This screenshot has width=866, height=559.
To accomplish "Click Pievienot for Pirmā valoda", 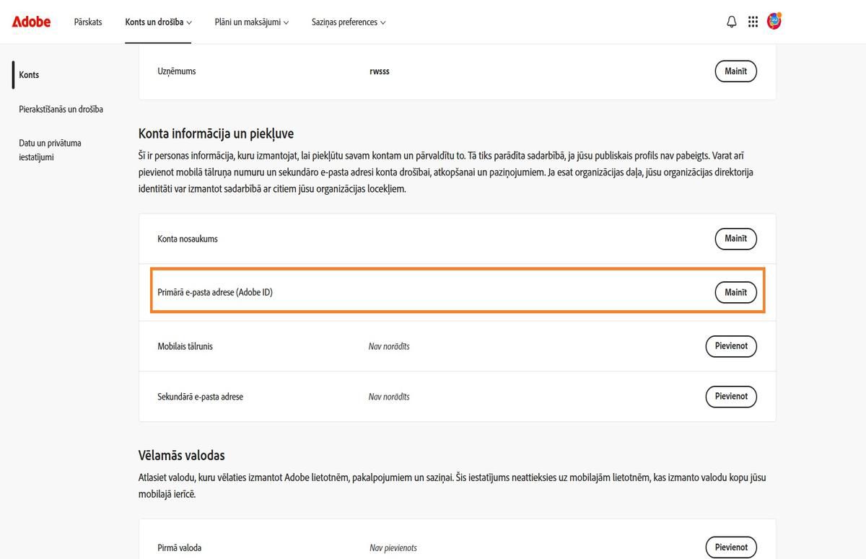I will tap(730, 547).
